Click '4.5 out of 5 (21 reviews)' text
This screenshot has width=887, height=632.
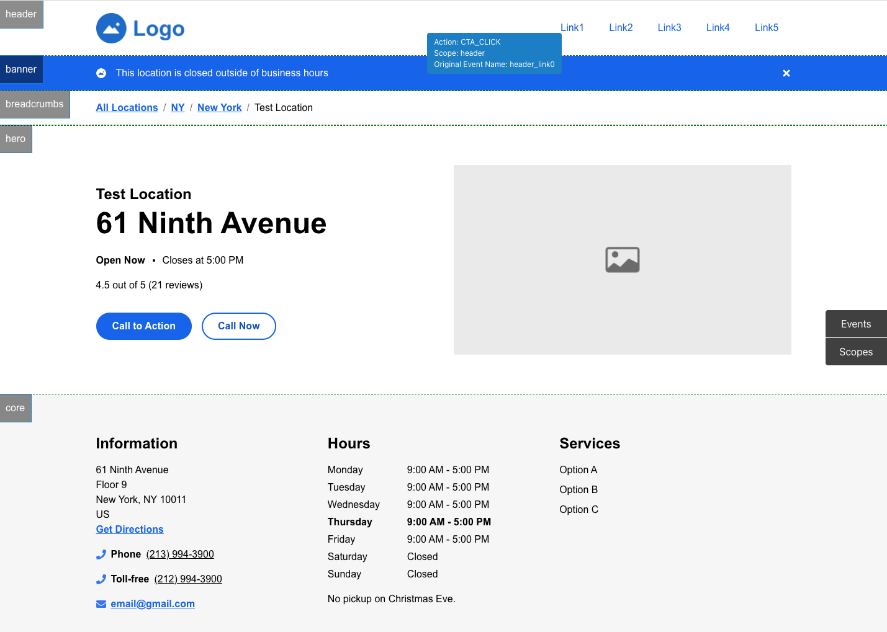coord(149,285)
